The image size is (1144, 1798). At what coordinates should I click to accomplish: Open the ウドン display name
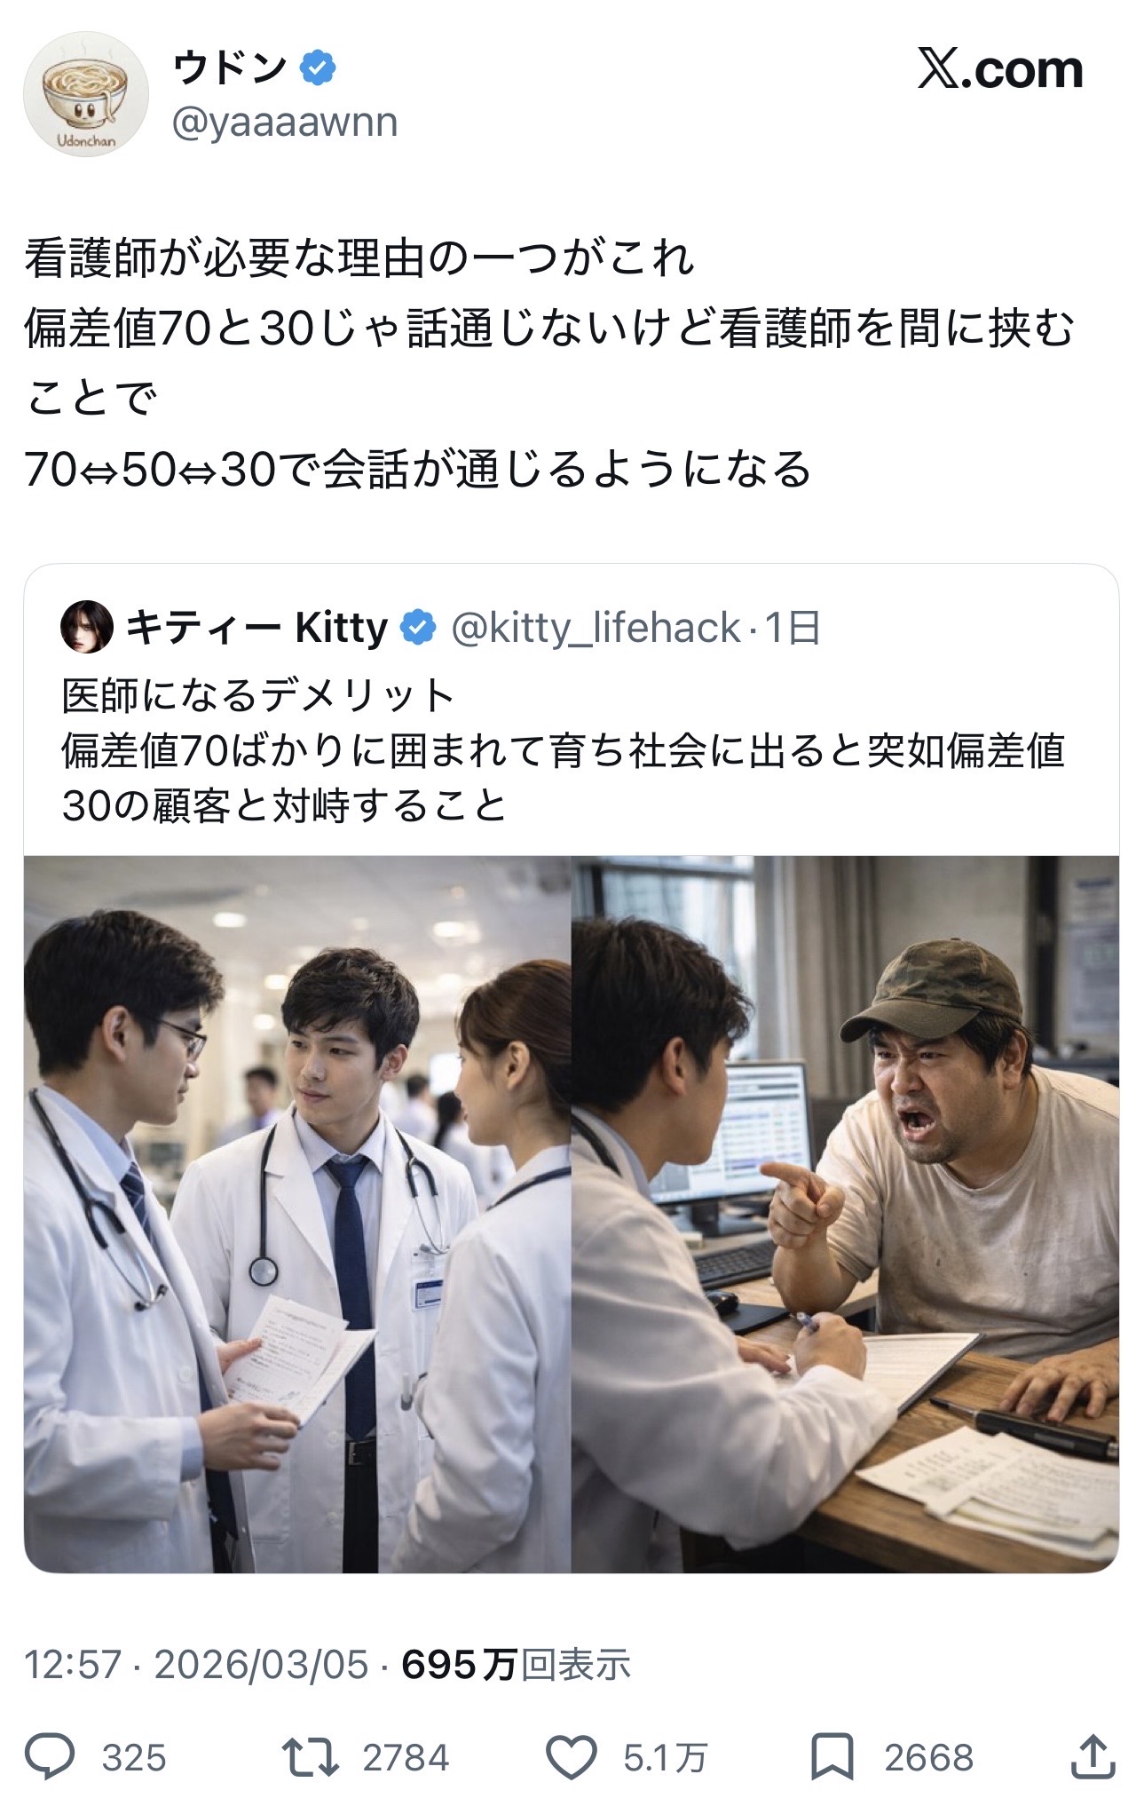coord(231,67)
